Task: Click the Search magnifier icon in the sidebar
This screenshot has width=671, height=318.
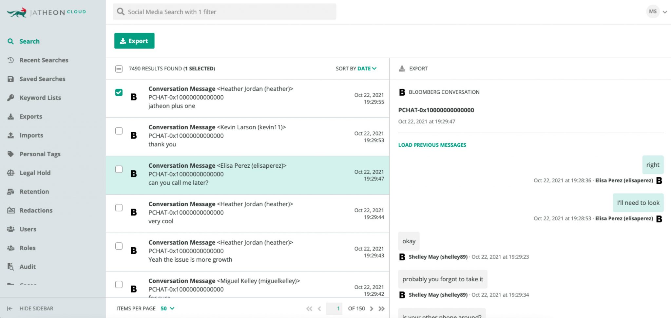Action: (10, 41)
